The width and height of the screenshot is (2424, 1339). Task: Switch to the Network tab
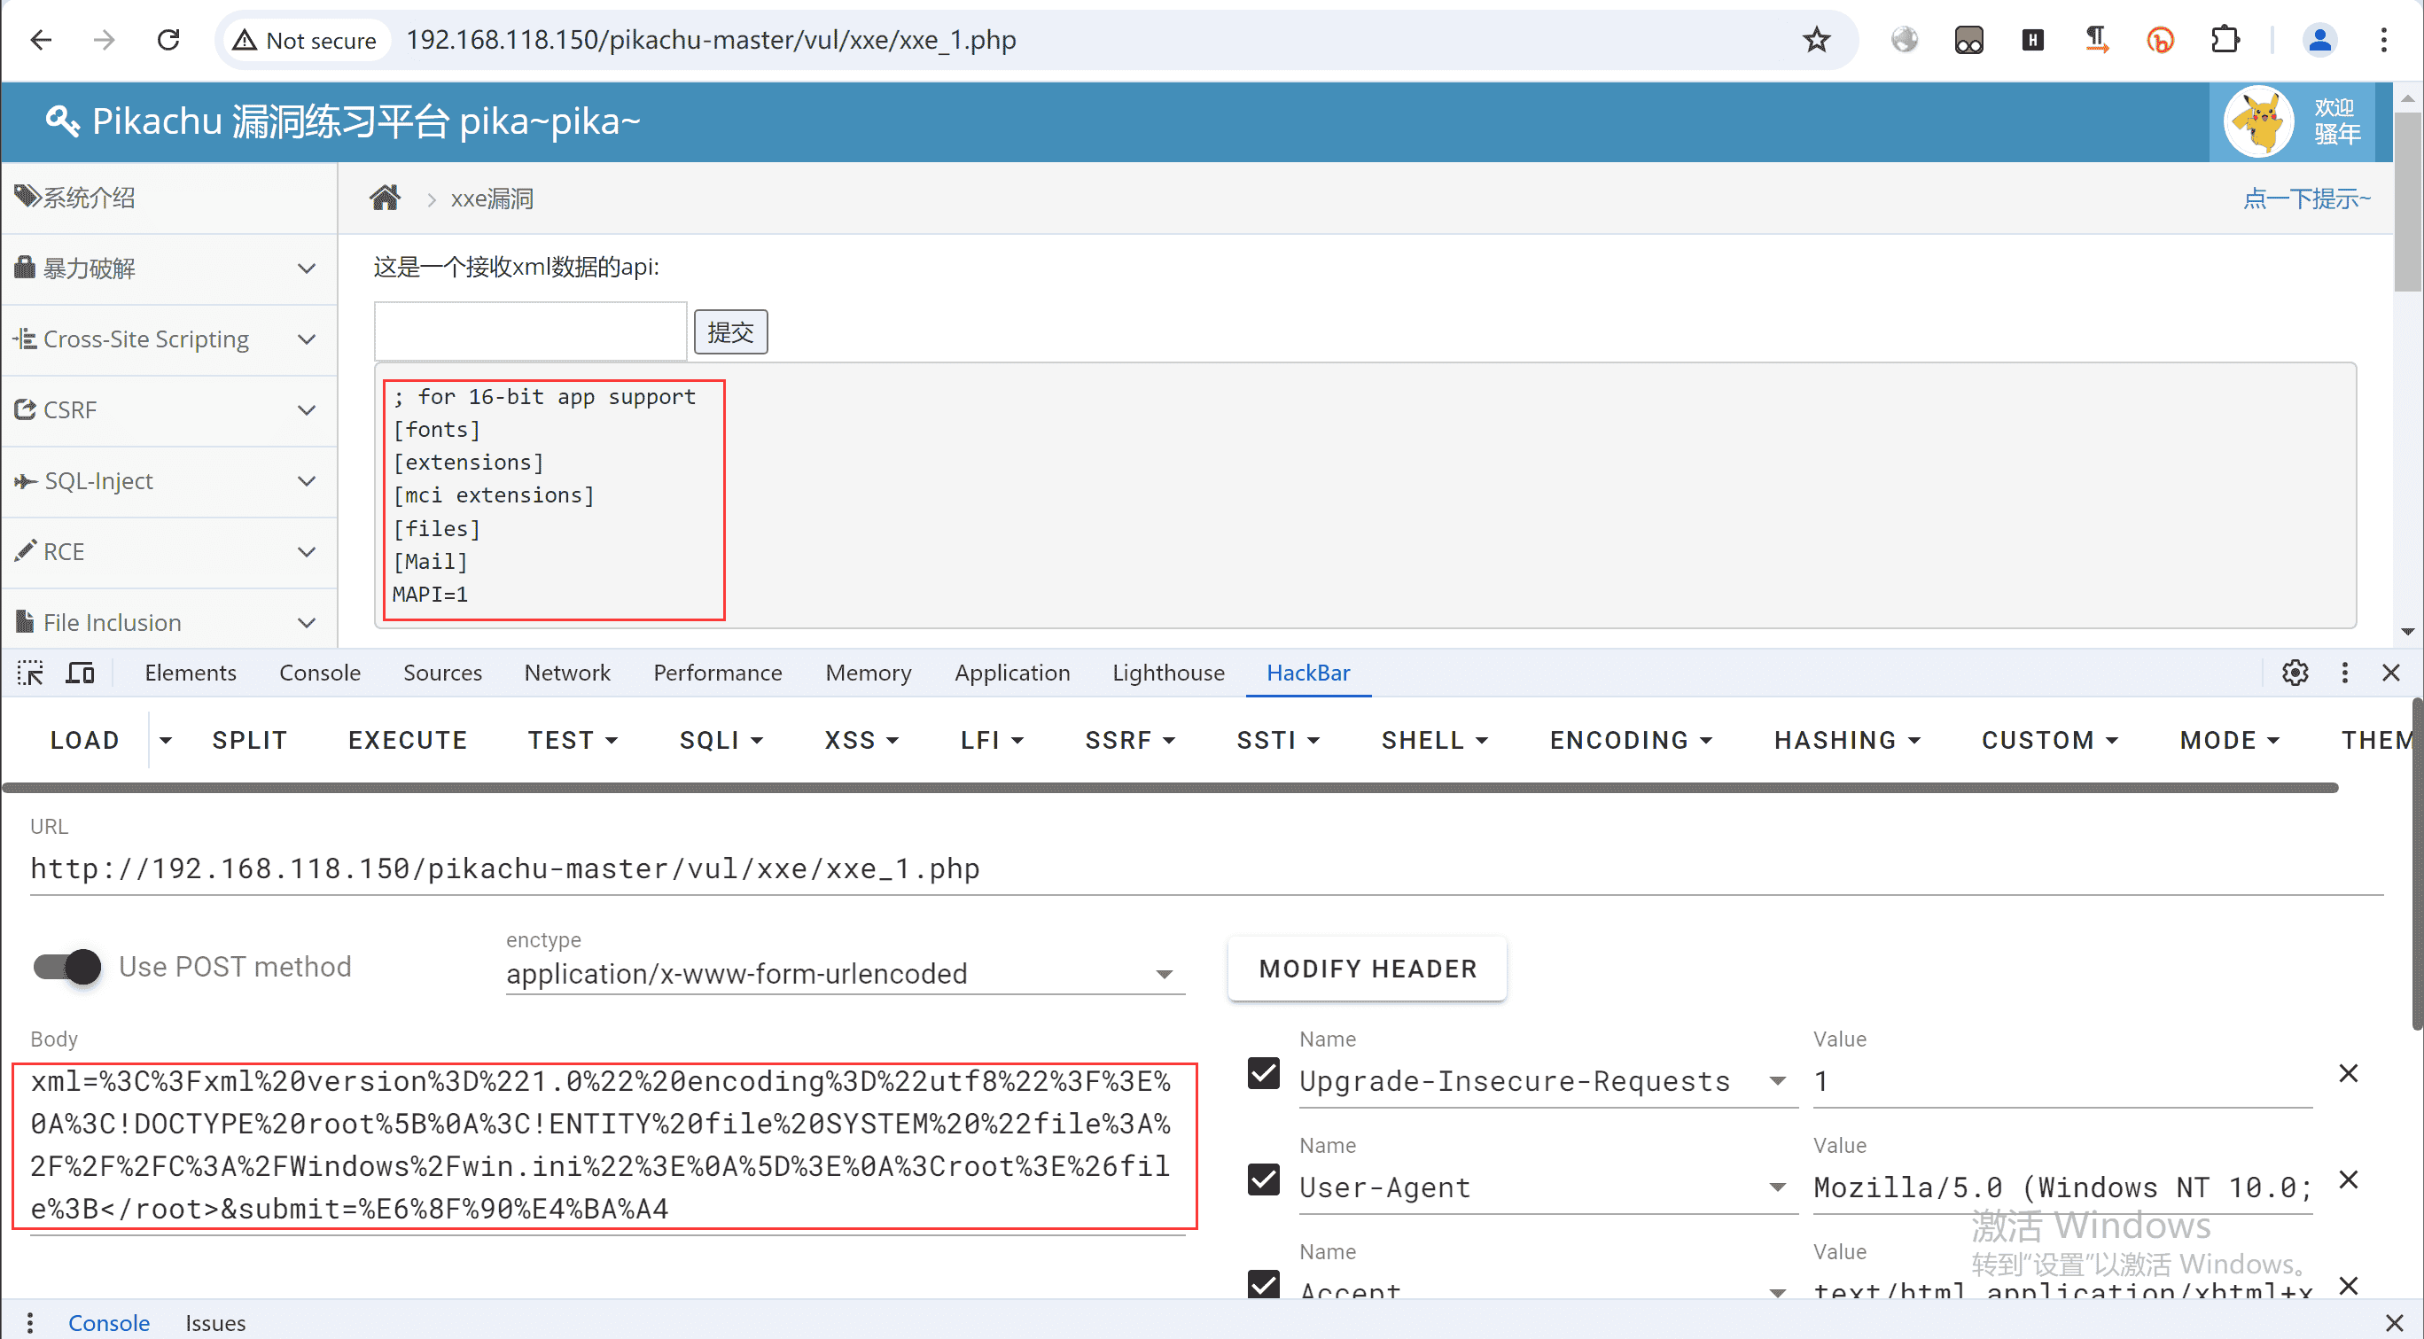(566, 673)
